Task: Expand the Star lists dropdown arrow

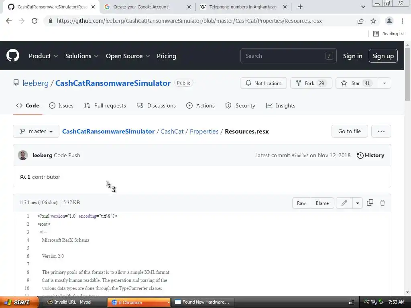Action: (384, 83)
